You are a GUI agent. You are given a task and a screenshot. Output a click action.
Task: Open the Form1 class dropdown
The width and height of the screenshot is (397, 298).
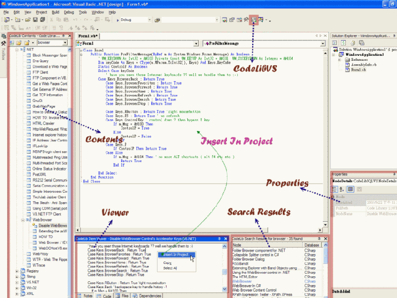coord(196,43)
